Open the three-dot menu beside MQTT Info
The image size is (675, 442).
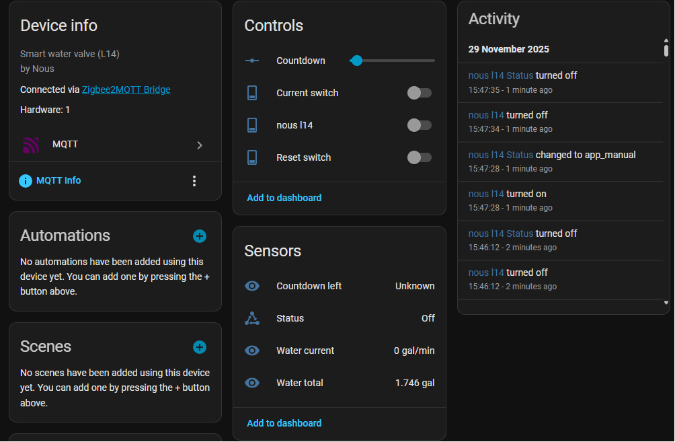pos(194,181)
